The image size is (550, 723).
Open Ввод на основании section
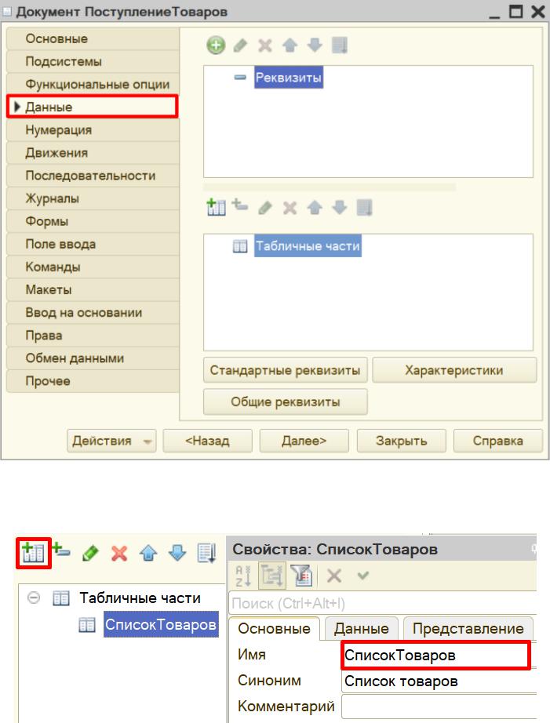click(93, 313)
